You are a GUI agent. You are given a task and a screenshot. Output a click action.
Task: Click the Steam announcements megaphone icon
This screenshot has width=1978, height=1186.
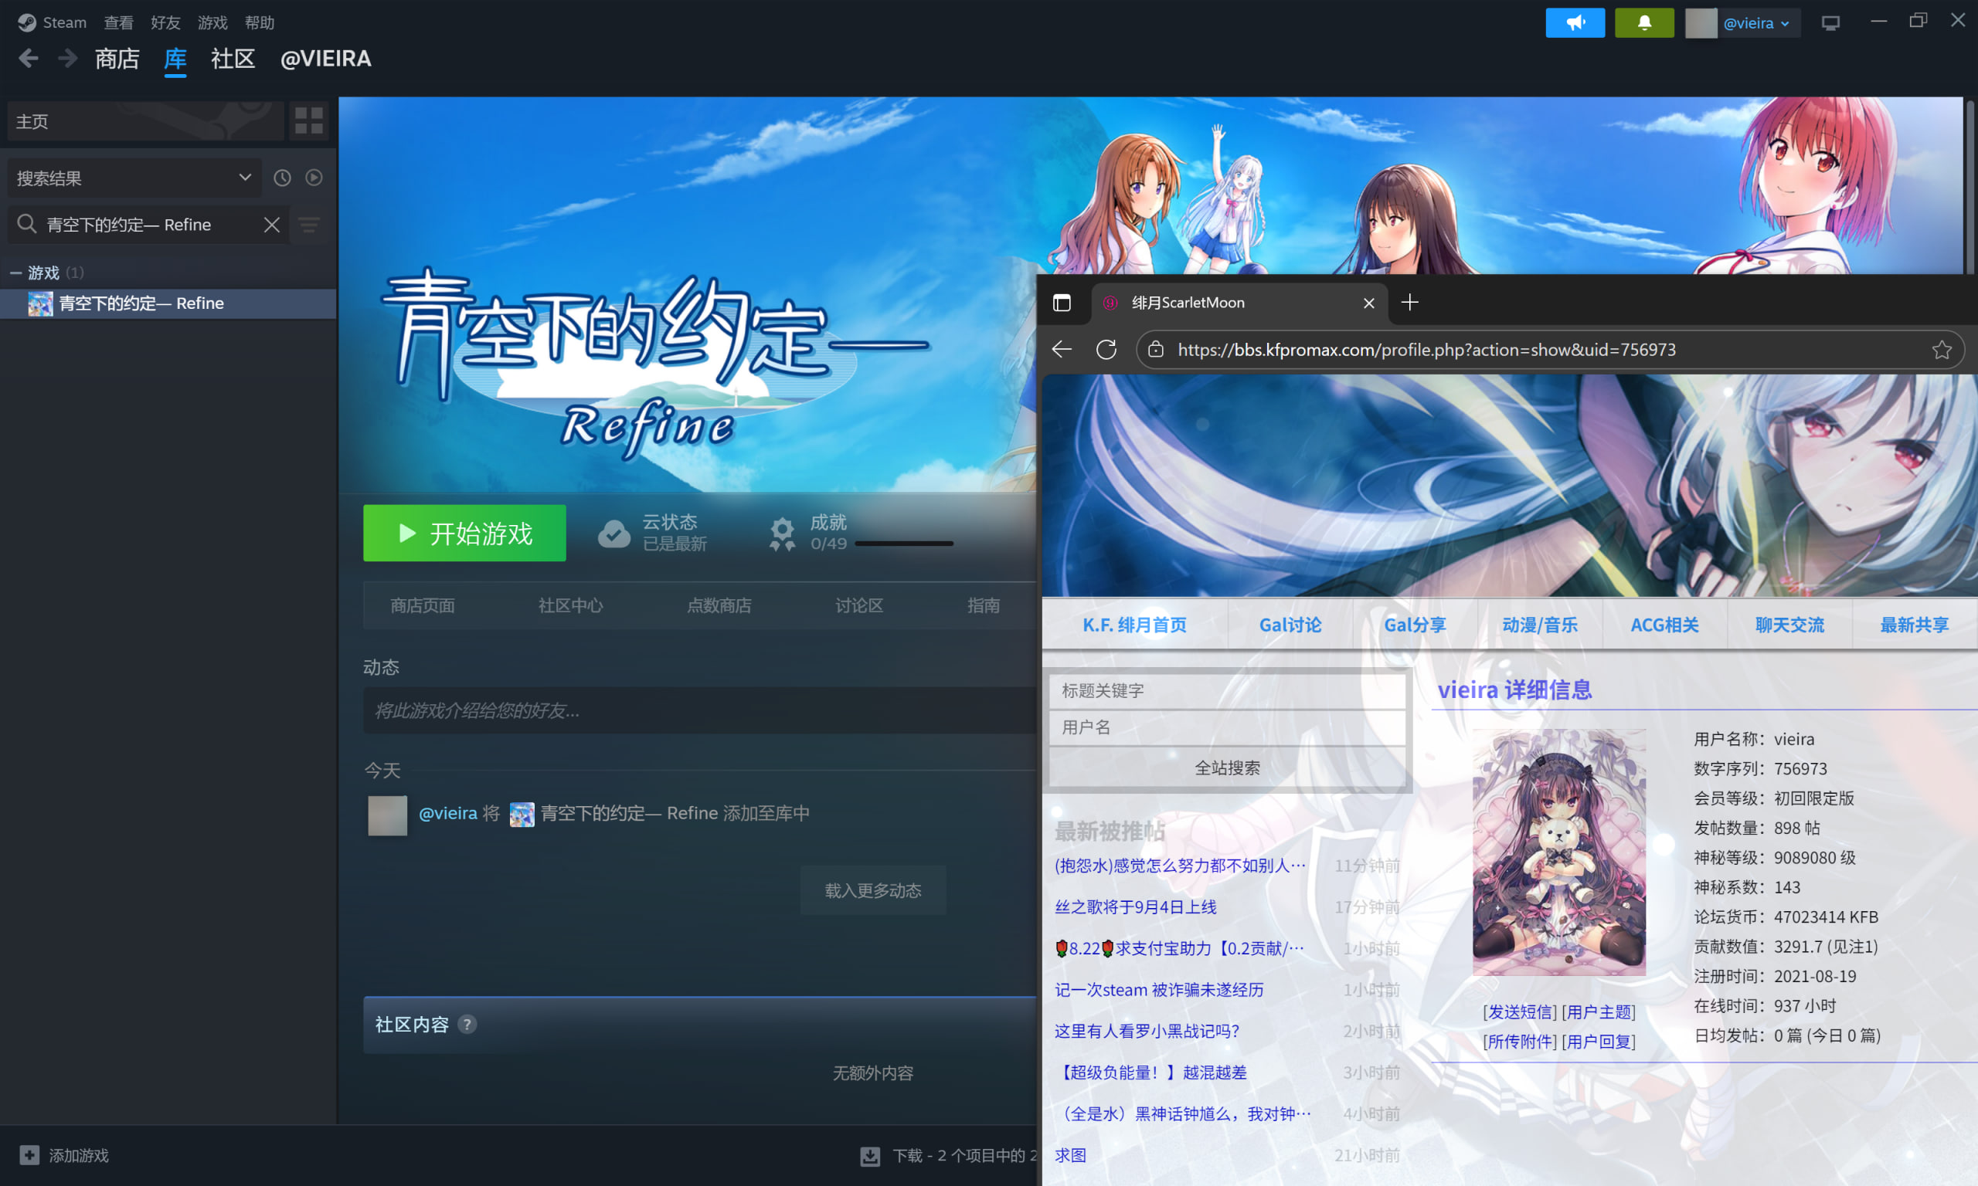pos(1574,22)
